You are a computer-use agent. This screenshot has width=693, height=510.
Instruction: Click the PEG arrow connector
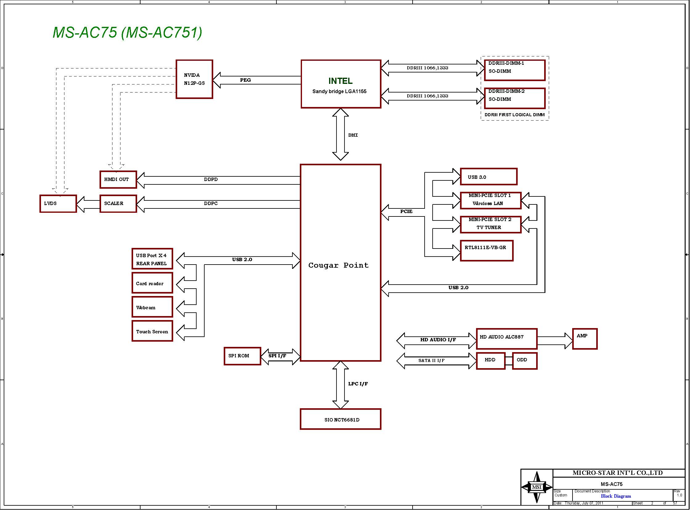[x=256, y=80]
